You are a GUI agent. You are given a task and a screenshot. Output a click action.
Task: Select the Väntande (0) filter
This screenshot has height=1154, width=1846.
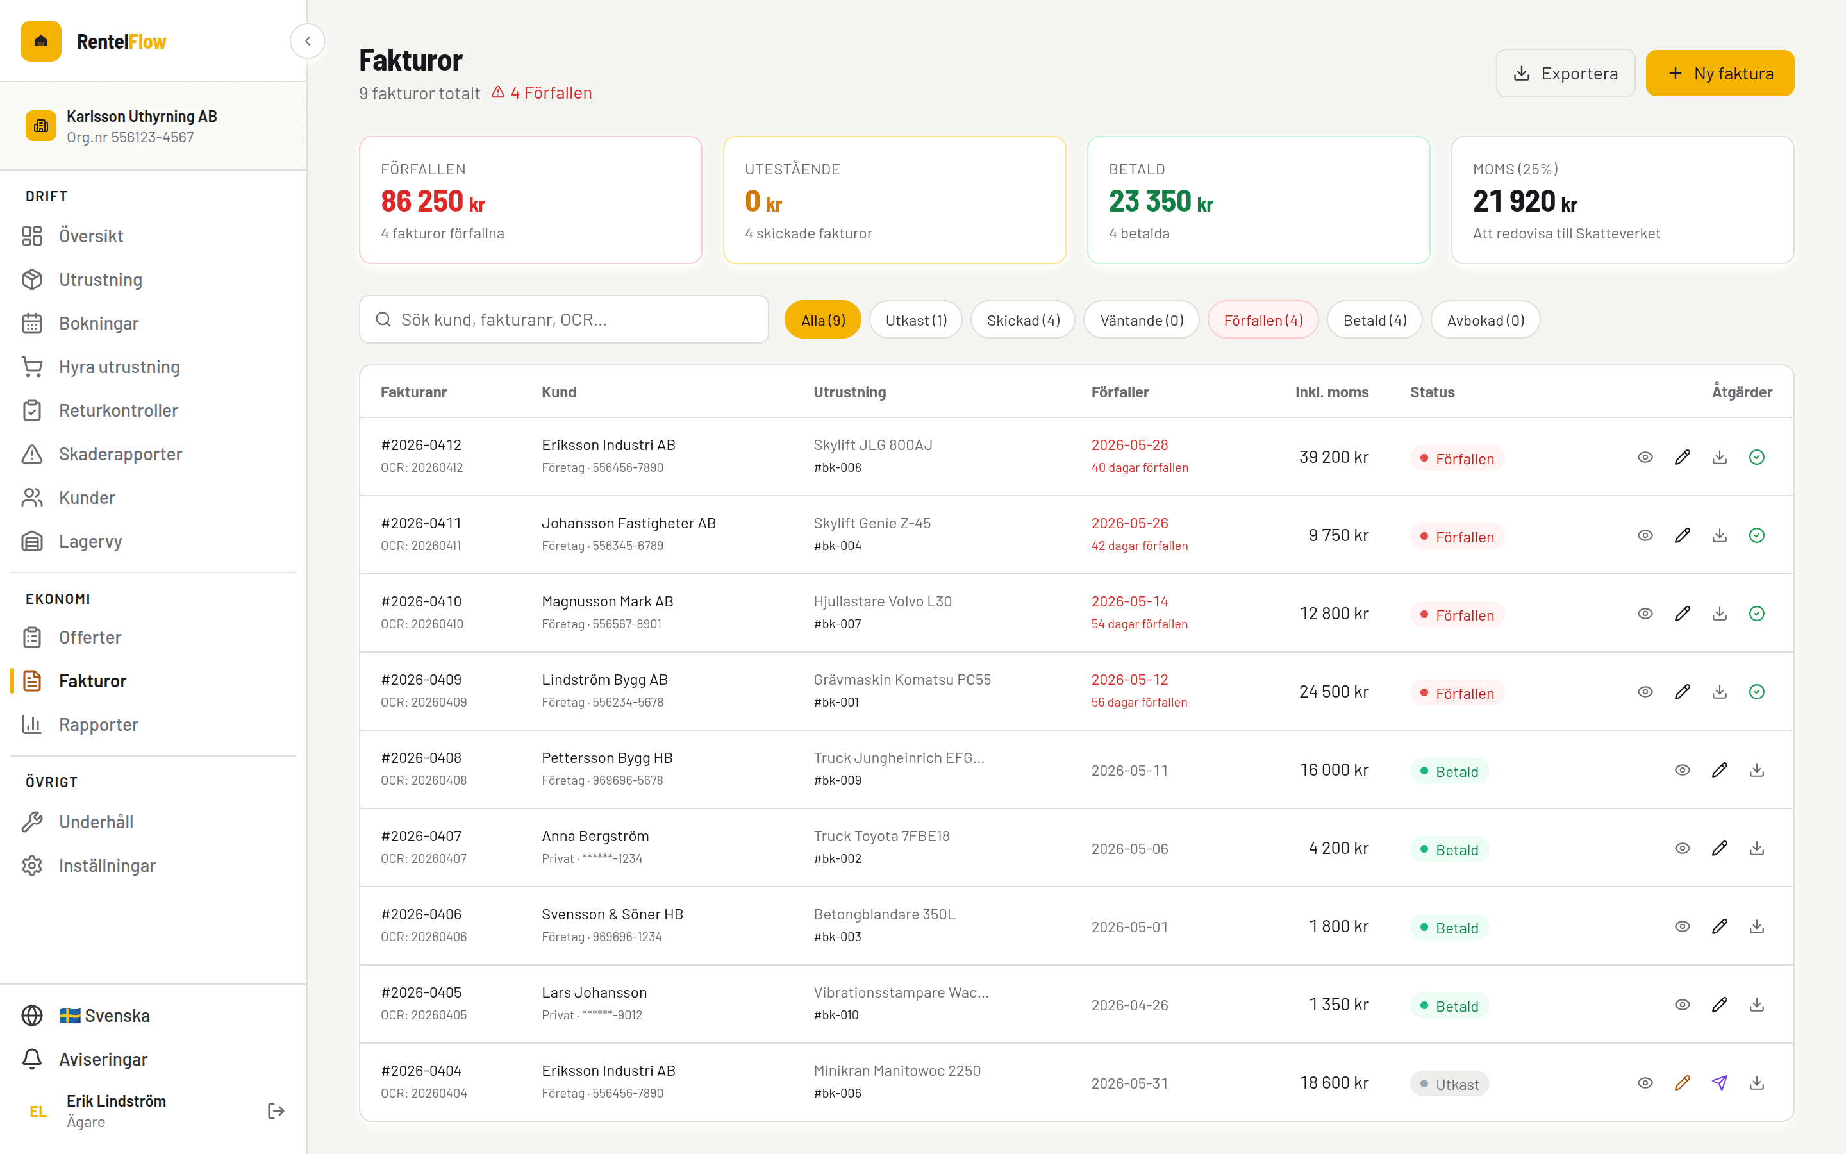point(1141,320)
